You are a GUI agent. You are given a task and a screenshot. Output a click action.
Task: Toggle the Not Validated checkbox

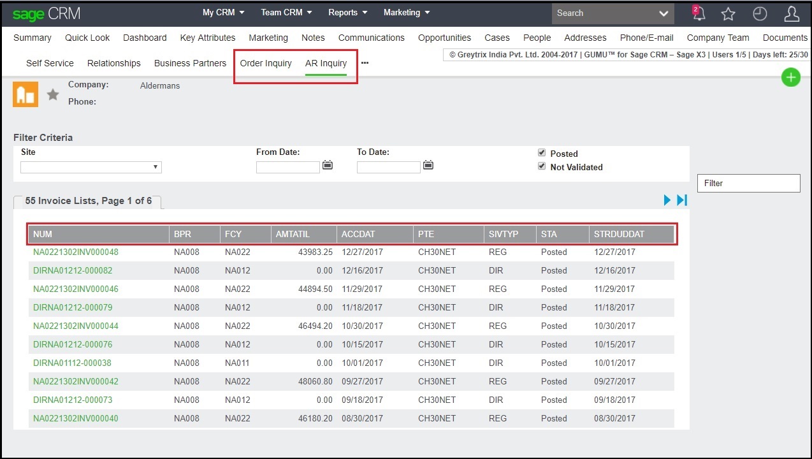(542, 166)
